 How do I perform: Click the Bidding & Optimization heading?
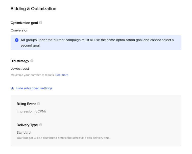33,9
